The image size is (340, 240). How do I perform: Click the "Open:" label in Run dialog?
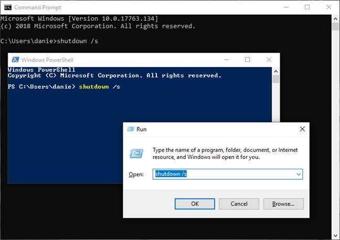click(136, 174)
